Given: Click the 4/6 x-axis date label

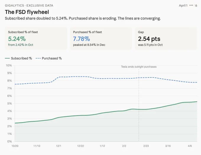Looking at the screenshot, I should point(190,146).
